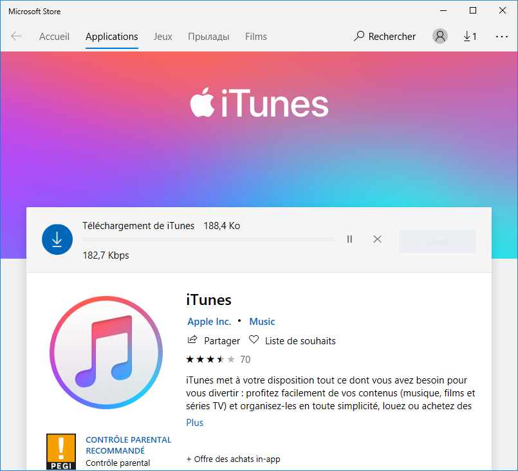
Task: Click the iTunes download progress bar
Action: tap(208, 239)
